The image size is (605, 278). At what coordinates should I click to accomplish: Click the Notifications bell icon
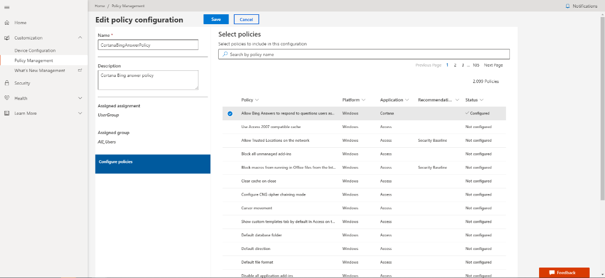click(568, 6)
